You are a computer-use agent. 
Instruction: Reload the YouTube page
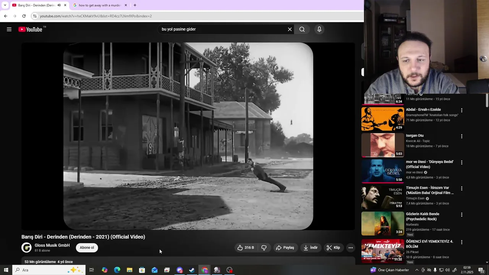point(24,16)
